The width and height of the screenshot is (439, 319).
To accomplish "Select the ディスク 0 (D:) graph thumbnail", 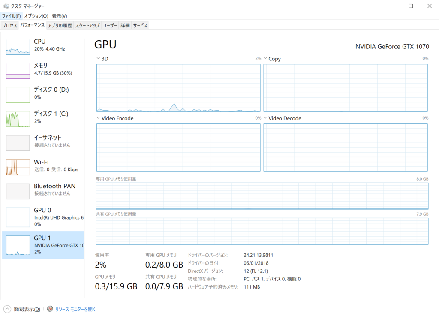I will 18,95.
